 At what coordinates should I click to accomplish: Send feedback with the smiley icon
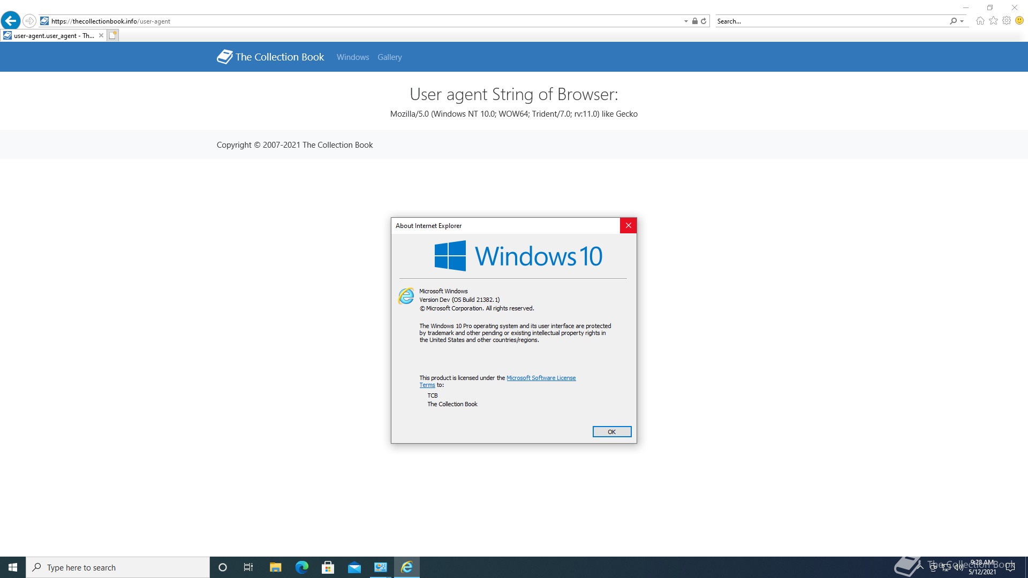click(x=1019, y=21)
